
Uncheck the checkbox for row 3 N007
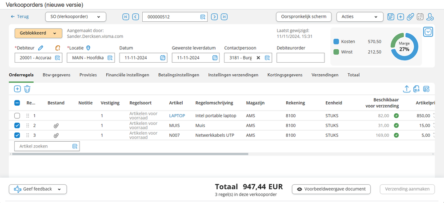coord(17,135)
